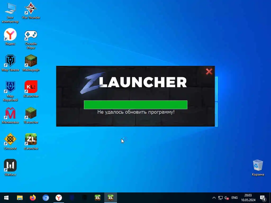Launch Firefox from the taskbar

[x=33, y=198]
